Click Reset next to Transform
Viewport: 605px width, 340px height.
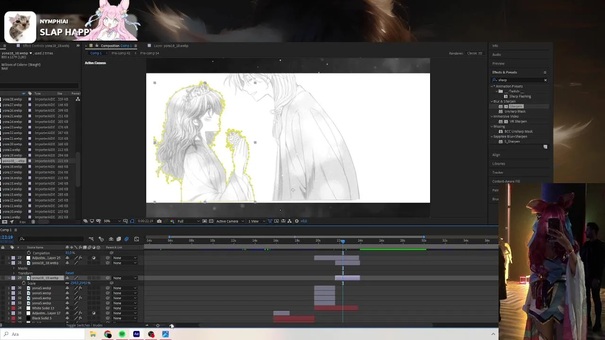pyautogui.click(x=69, y=273)
